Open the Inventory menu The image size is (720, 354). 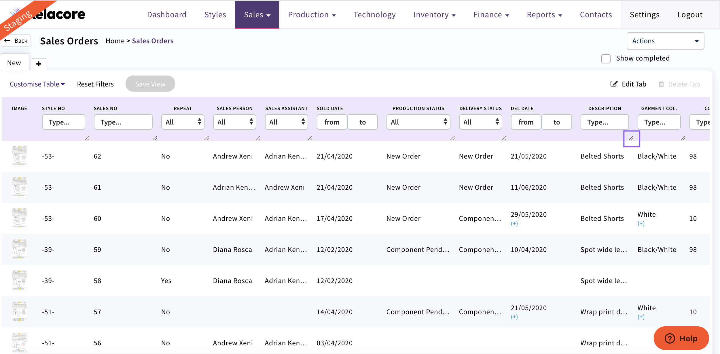tap(434, 15)
